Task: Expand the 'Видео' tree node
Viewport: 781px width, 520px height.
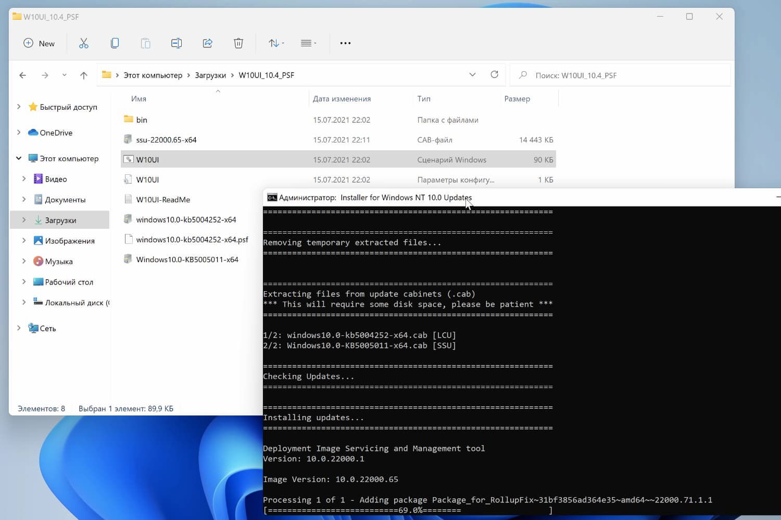Action: 24,179
